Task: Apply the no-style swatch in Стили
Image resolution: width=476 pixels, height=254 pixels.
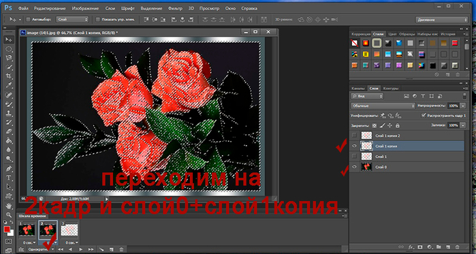Action: (355, 43)
